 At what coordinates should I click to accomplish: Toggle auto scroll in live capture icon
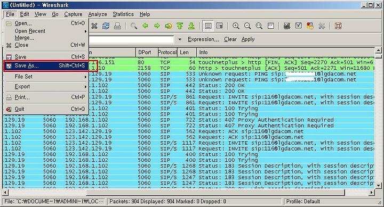pos(220,26)
